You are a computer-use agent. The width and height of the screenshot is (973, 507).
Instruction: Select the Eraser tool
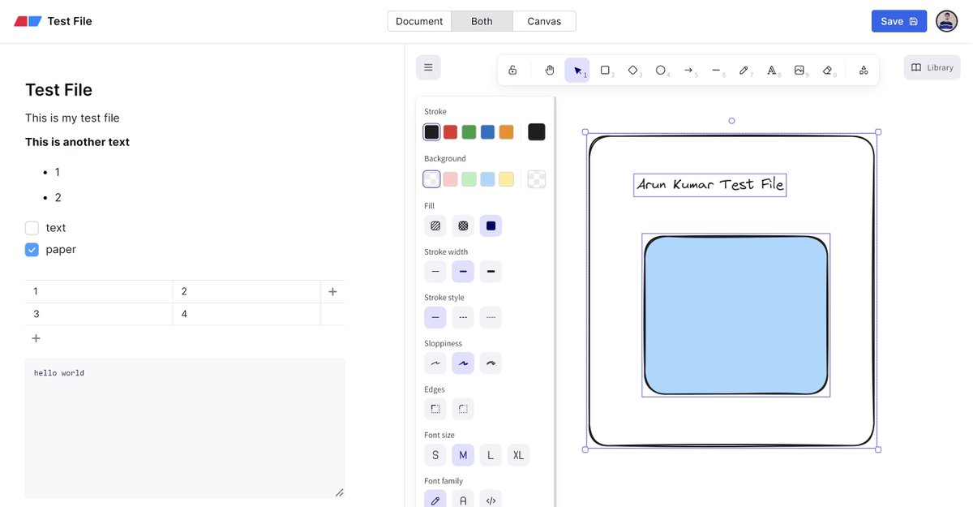point(827,71)
